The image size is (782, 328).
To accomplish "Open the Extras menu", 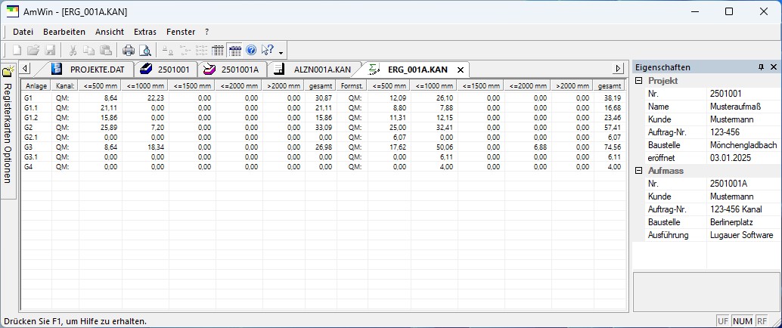I will [145, 32].
